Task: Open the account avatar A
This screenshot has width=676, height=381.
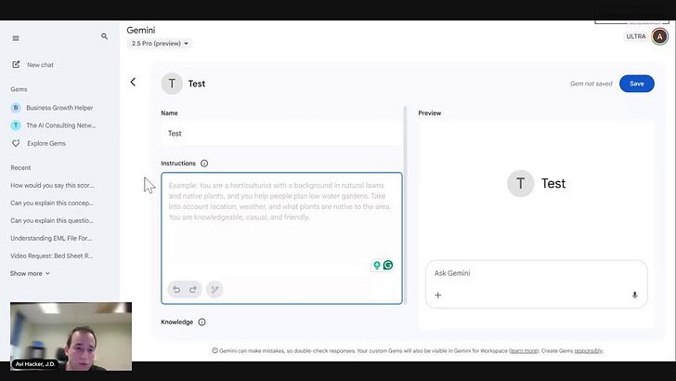Action: [x=659, y=36]
